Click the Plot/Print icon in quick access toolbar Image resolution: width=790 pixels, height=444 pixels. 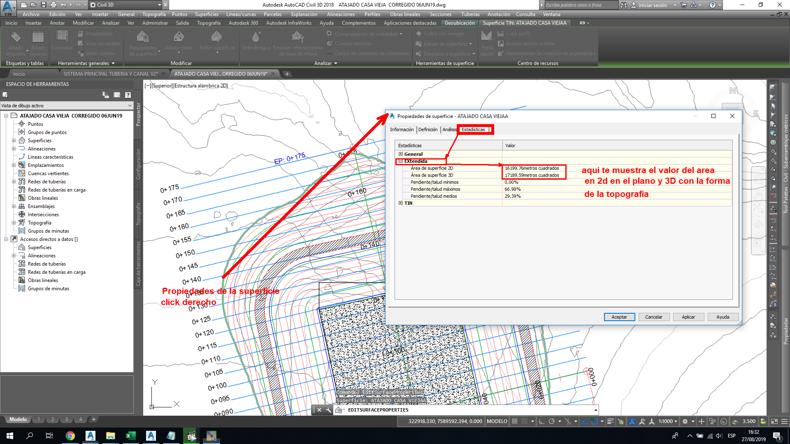pos(53,5)
